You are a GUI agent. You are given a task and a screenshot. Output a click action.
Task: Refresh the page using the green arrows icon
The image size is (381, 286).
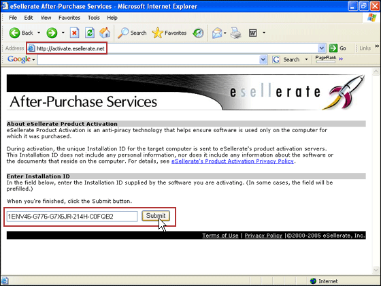click(90, 33)
